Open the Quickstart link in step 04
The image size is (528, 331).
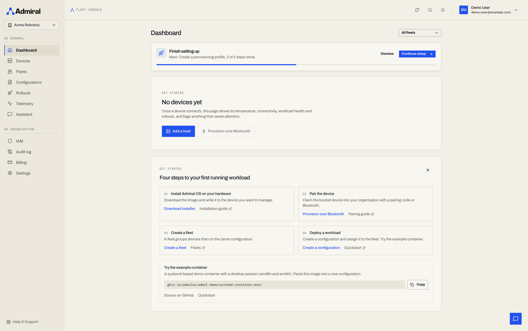(355, 248)
